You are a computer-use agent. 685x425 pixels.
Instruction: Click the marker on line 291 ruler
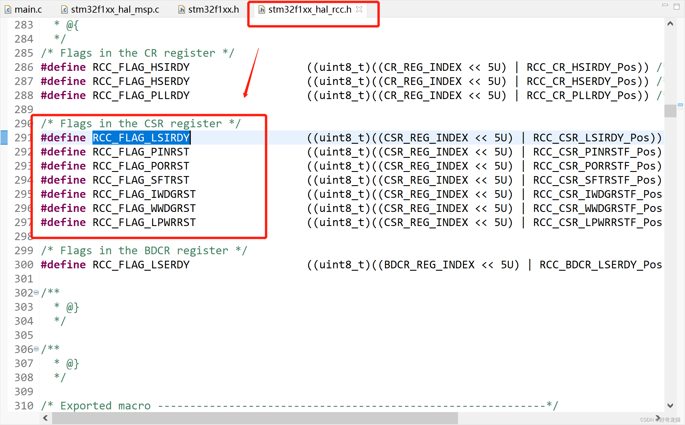coord(4,138)
